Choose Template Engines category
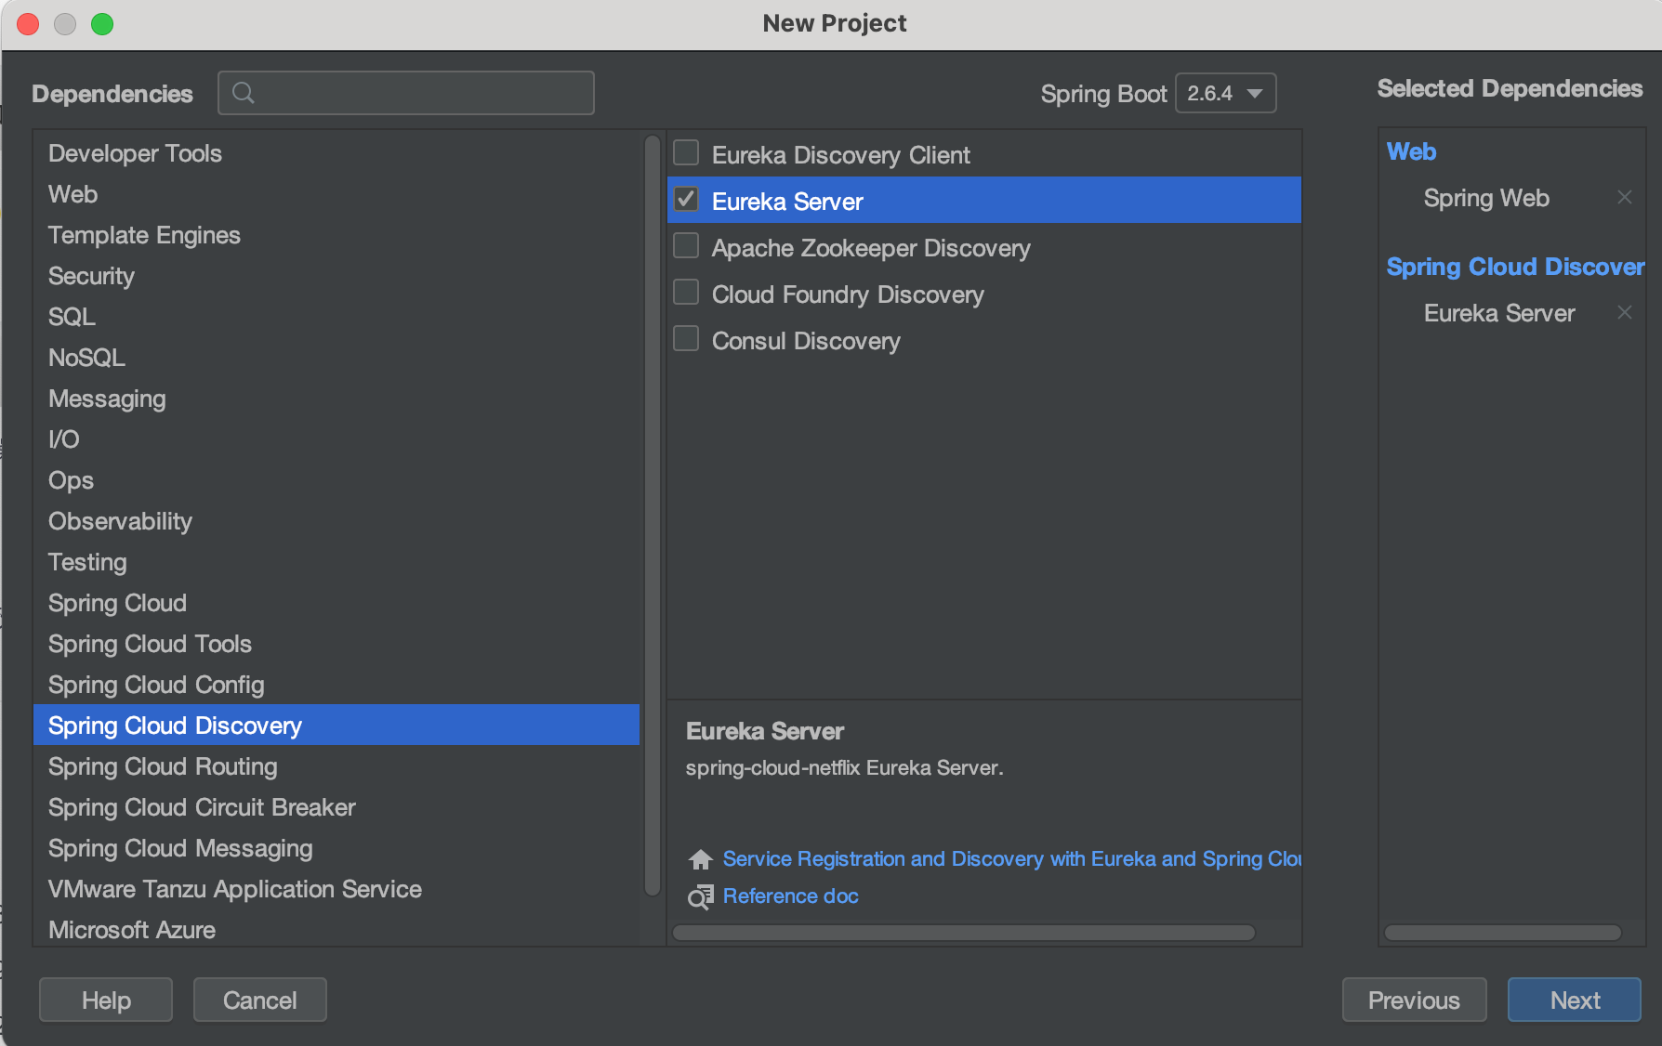This screenshot has height=1046, width=1662. click(x=336, y=235)
